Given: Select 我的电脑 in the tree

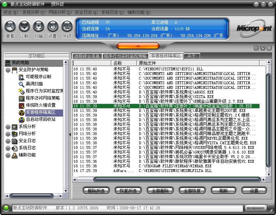Looking at the screenshot, I should [20, 63].
